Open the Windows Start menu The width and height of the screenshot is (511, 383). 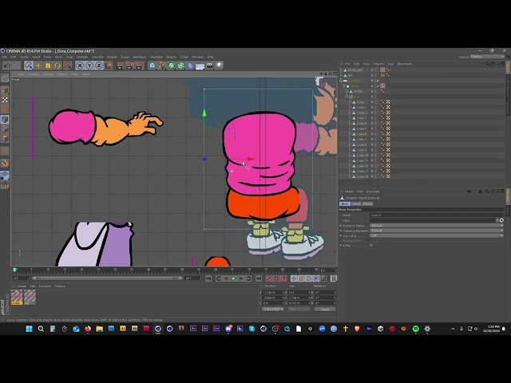click(29, 329)
